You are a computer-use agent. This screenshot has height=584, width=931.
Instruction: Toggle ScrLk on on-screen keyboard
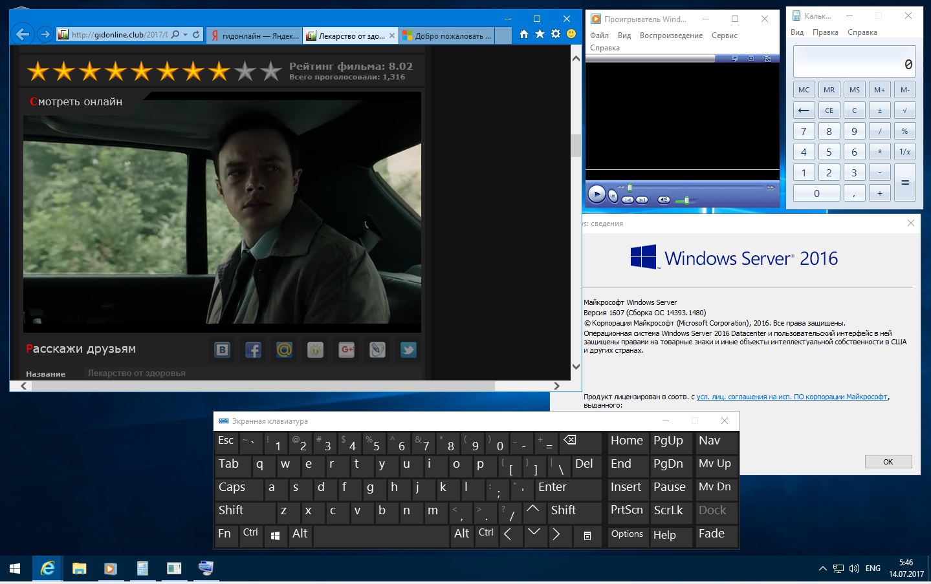[x=671, y=513]
